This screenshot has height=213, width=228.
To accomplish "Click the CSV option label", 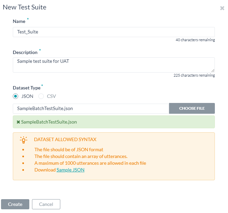I will tap(51, 96).
